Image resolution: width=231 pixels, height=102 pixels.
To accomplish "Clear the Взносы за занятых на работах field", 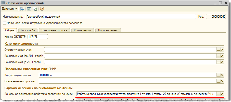I will pyautogui.click(x=222, y=94).
